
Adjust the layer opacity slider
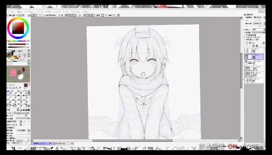pyautogui.click(x=259, y=32)
